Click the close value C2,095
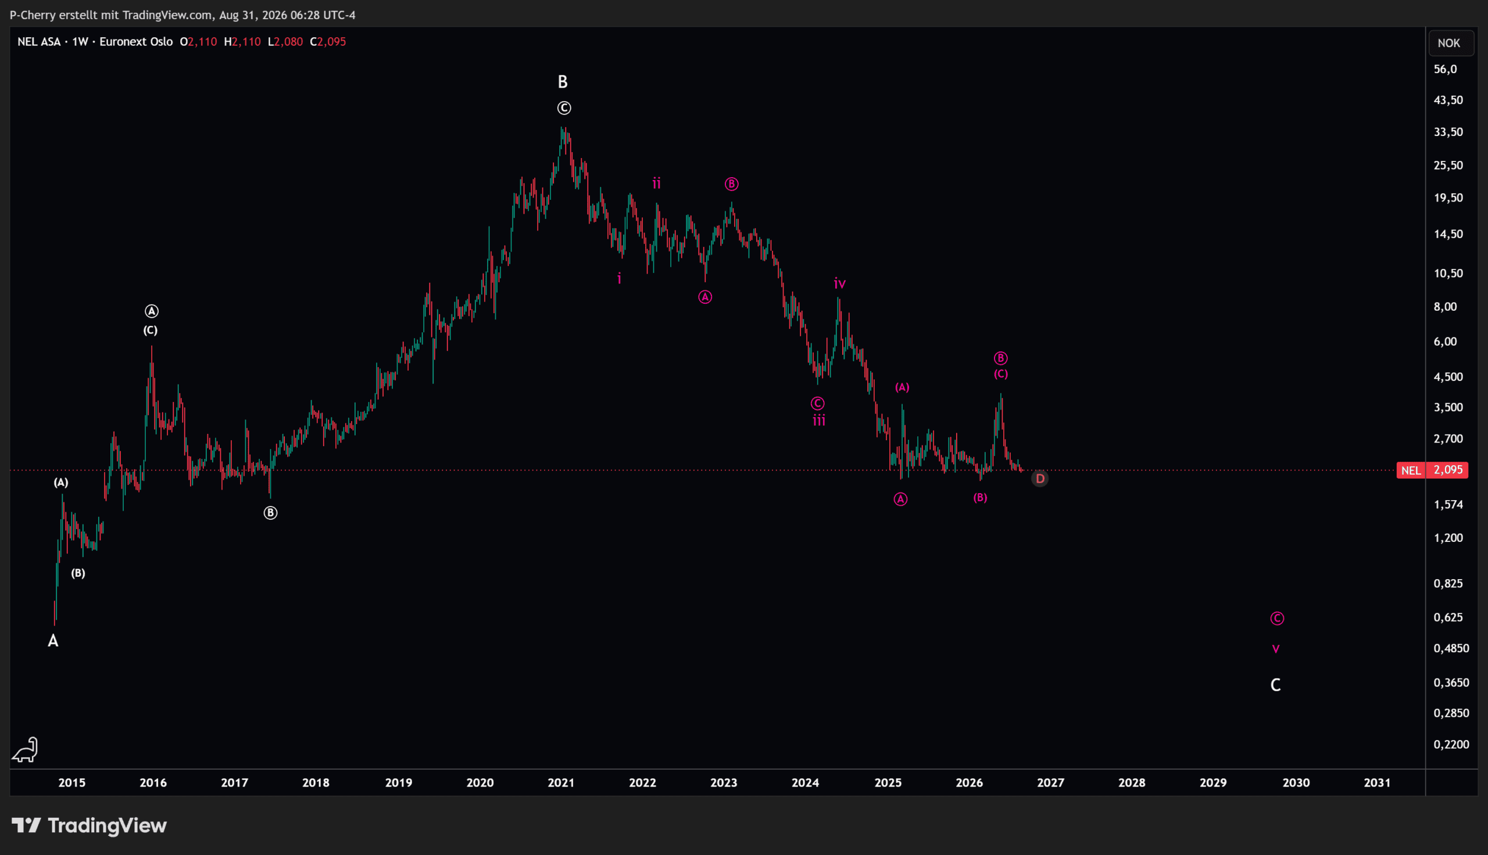Image resolution: width=1488 pixels, height=855 pixels. (328, 42)
